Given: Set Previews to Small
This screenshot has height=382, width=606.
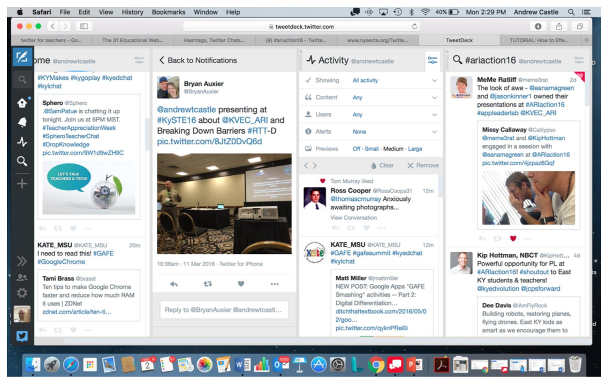Looking at the screenshot, I should click(372, 149).
